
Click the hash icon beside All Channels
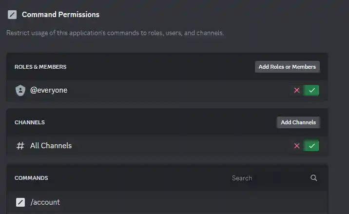tap(20, 146)
